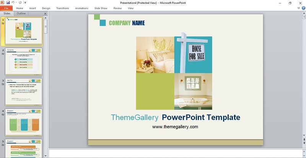
Task: Click the slide pane scroll up arrow
Action: coord(46,18)
